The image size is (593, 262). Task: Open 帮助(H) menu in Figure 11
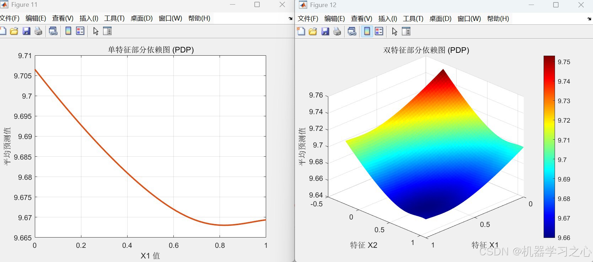pyautogui.click(x=199, y=18)
